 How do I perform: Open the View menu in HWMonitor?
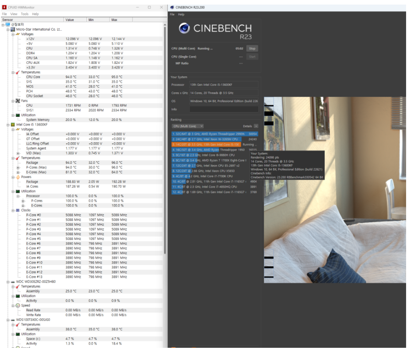(14, 14)
